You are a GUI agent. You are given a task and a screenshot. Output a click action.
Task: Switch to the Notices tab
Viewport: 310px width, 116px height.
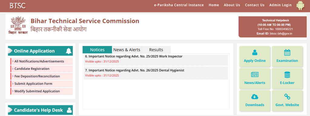coord(97,50)
